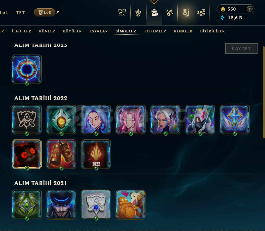Image resolution: width=265 pixels, height=231 pixels.
Task: Open the TOTEMLER tab
Action: click(x=155, y=31)
